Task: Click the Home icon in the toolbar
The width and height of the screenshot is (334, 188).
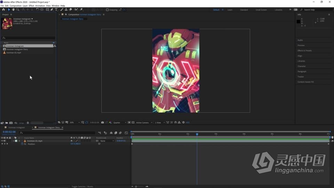Action: [x=3, y=10]
